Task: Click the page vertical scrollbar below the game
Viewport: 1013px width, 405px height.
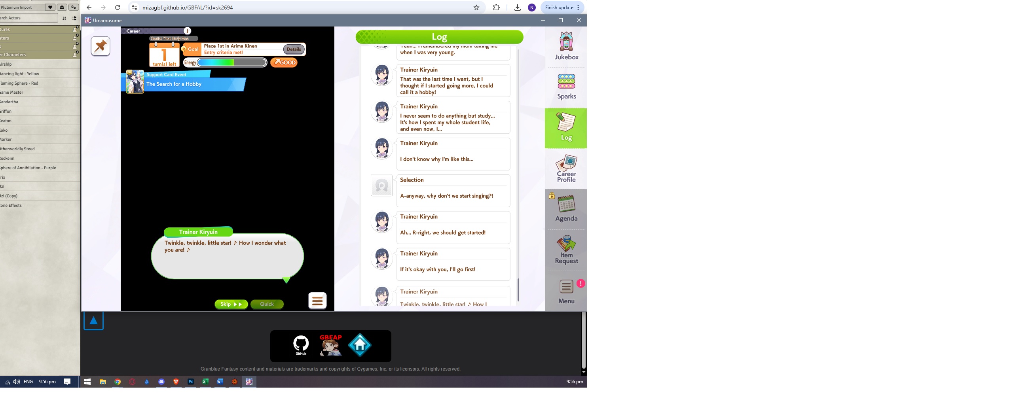Action: pos(584,340)
